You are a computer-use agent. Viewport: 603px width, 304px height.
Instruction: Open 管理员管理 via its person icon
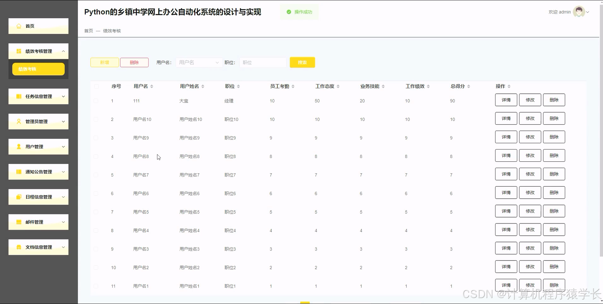click(x=19, y=121)
